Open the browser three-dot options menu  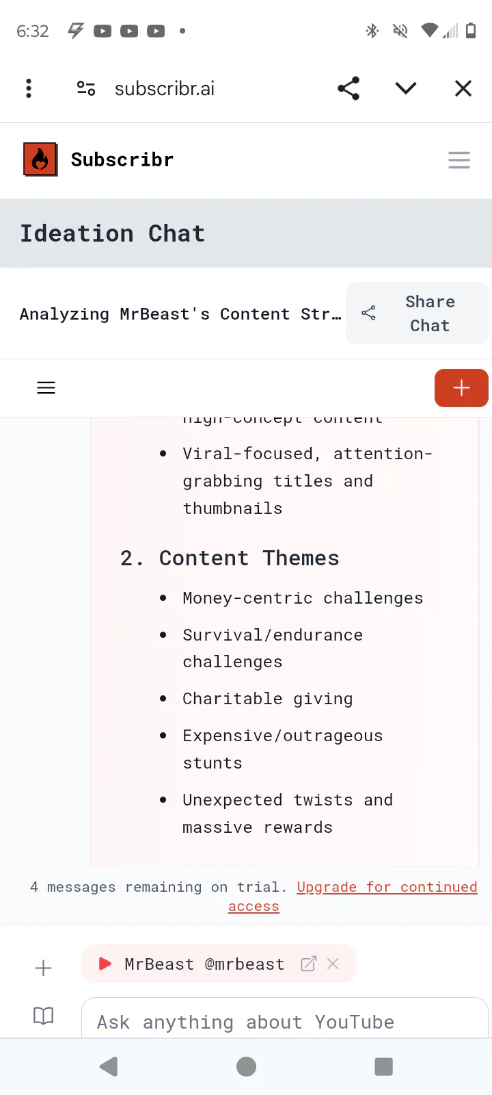coord(29,88)
